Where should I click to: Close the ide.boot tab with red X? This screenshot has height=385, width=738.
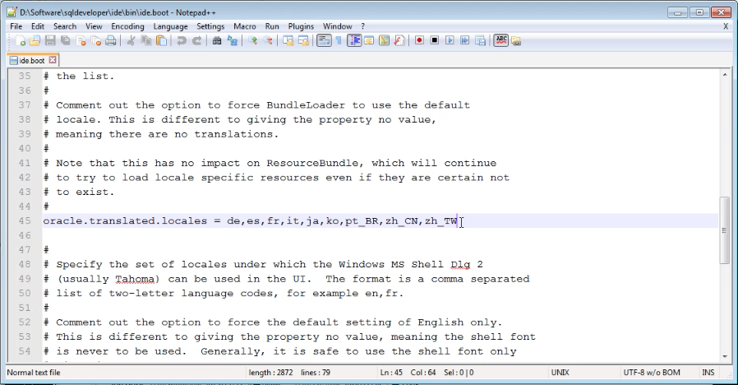pos(53,60)
